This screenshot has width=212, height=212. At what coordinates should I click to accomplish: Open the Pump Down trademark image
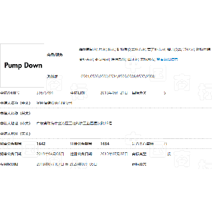pyautogui.click(x=22, y=65)
